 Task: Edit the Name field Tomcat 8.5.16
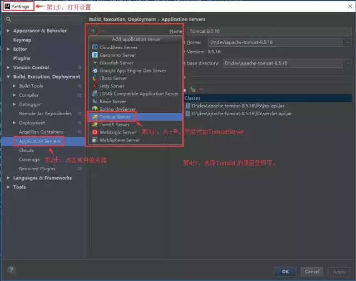coord(270,31)
